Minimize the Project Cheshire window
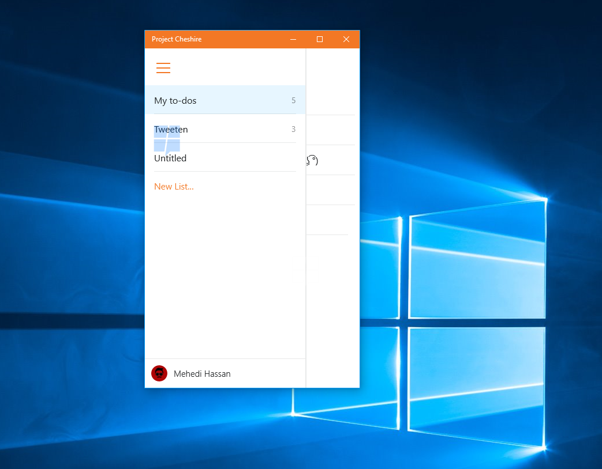Screen dimensions: 602x469 [x=293, y=39]
